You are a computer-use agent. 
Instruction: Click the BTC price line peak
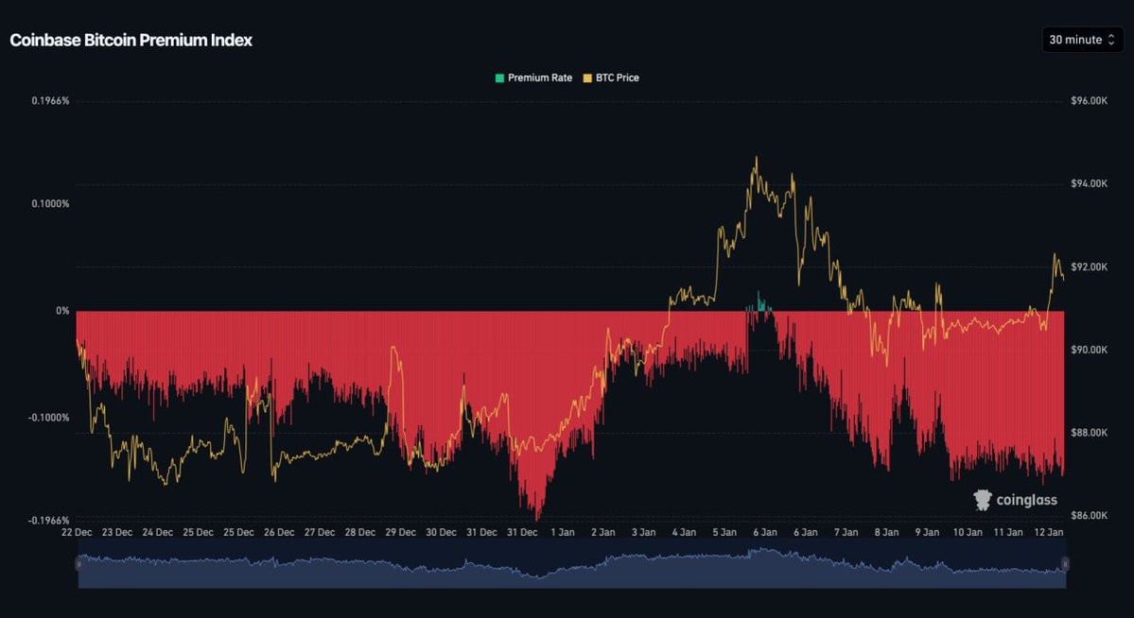click(x=757, y=159)
